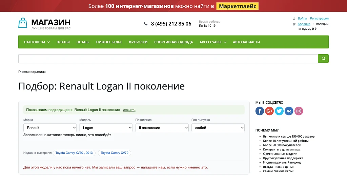Click the cart icon near Корзина

(294, 24)
